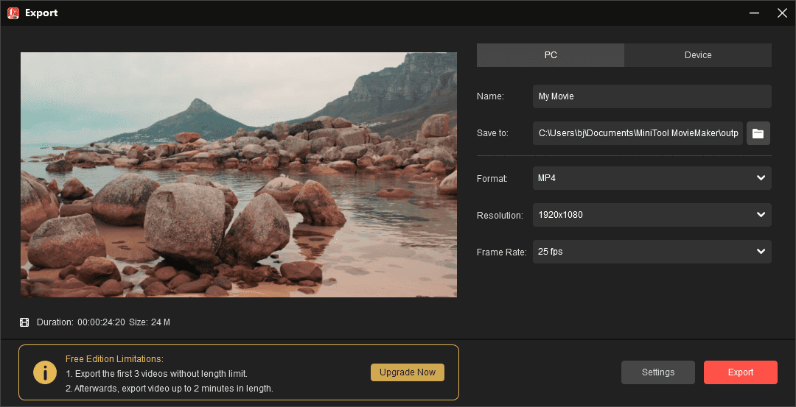Close the Export dialog
The height and width of the screenshot is (407, 796).
click(782, 13)
